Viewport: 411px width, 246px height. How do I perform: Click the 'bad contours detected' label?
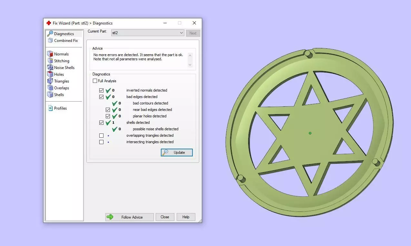tap(150, 103)
